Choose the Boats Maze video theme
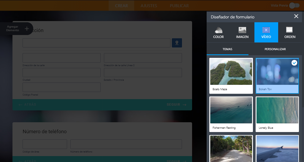The height and width of the screenshot is (162, 304). click(x=231, y=76)
